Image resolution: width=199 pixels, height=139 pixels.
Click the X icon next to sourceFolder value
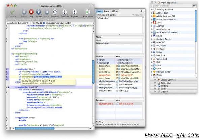pyautogui.click(x=117, y=78)
